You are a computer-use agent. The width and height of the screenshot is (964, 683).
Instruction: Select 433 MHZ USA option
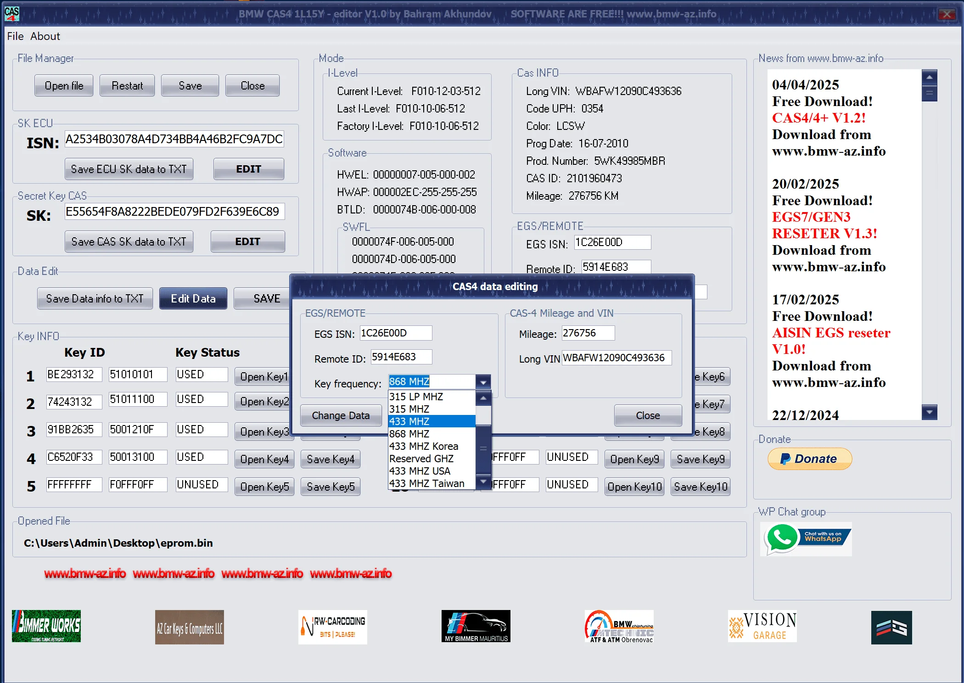432,471
